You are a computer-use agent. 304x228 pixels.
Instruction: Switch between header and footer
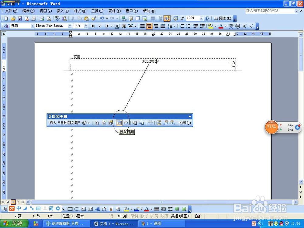point(159,123)
